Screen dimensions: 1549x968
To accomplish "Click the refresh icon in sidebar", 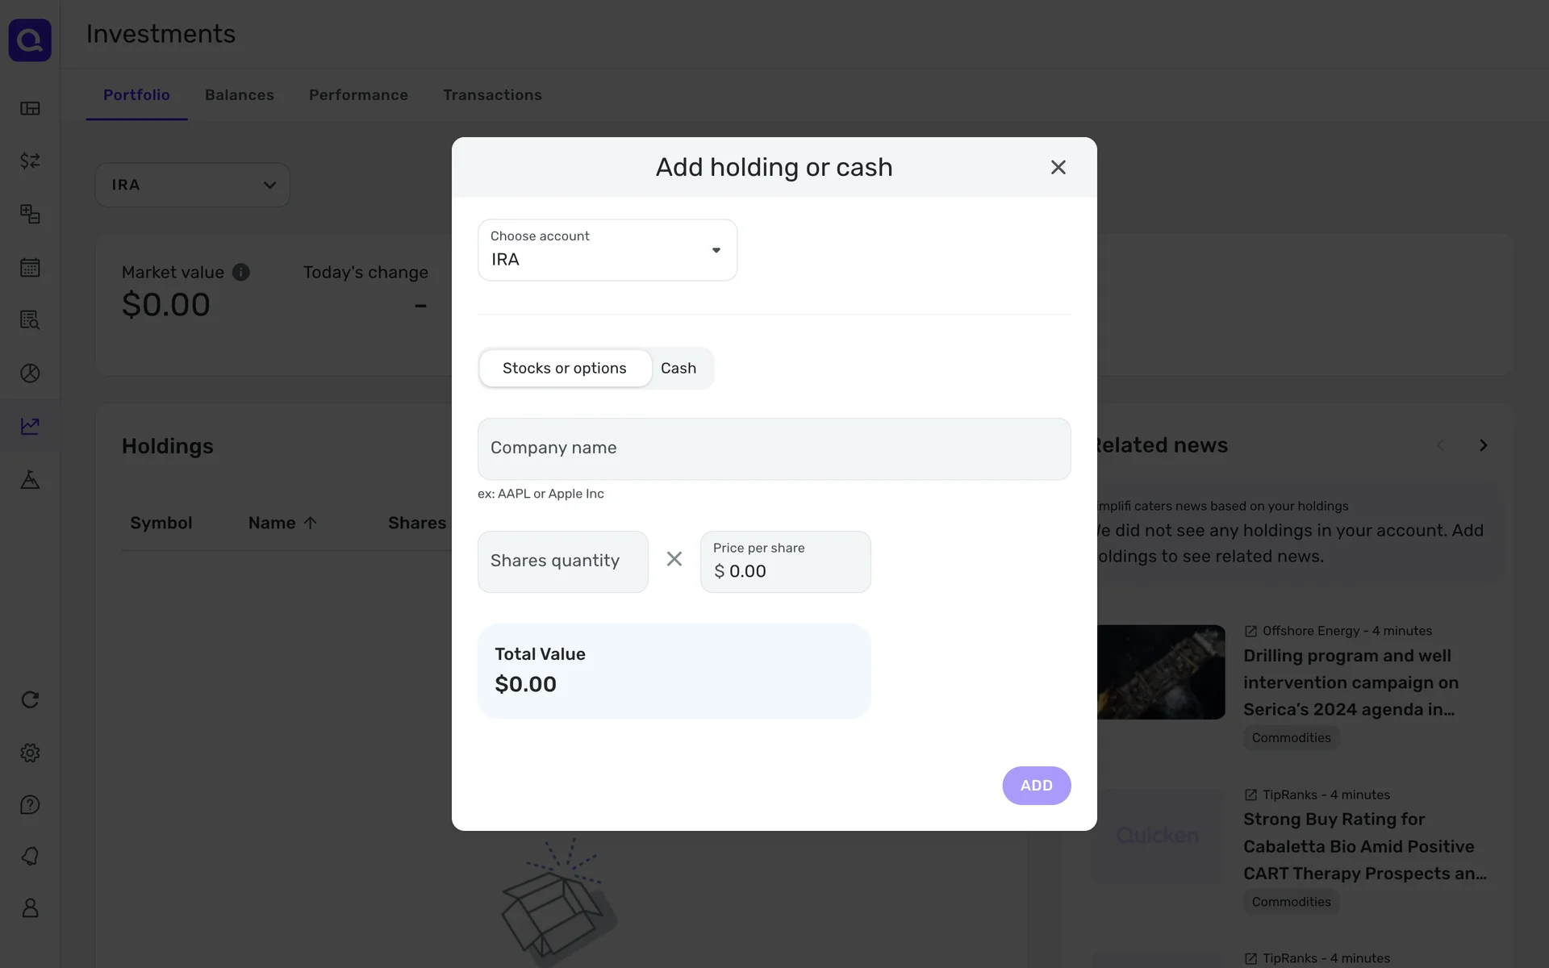I will [x=30, y=699].
